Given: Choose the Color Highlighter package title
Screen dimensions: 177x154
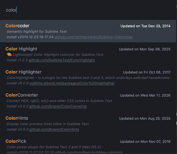Looking at the screenshot, I should 23,72.
